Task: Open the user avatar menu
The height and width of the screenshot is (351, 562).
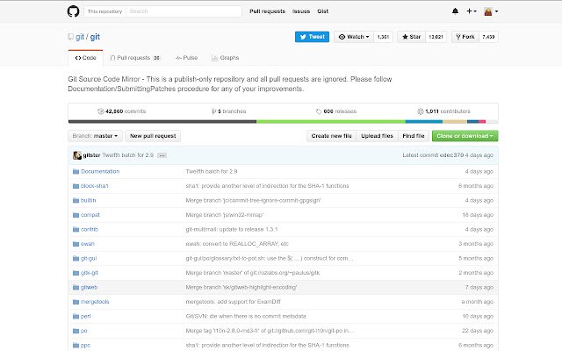Action: point(491,11)
